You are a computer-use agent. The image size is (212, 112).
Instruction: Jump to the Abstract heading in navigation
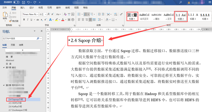(x=10, y=60)
